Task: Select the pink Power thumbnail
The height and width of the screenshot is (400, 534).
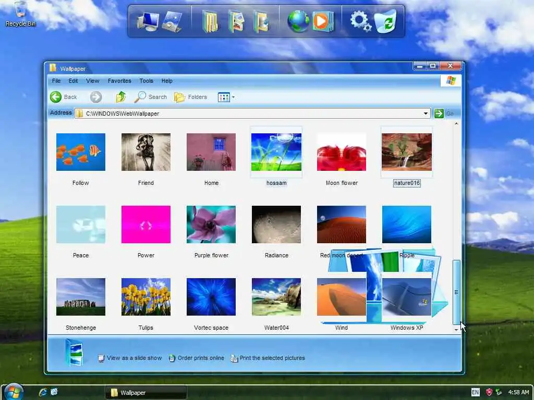Action: (146, 224)
